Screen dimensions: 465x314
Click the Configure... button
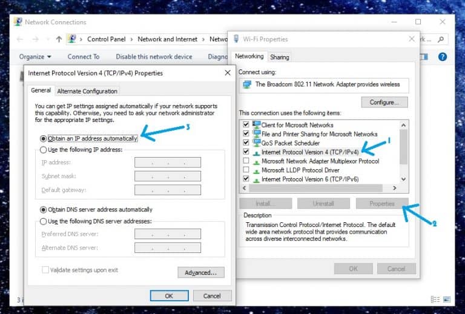(x=384, y=102)
